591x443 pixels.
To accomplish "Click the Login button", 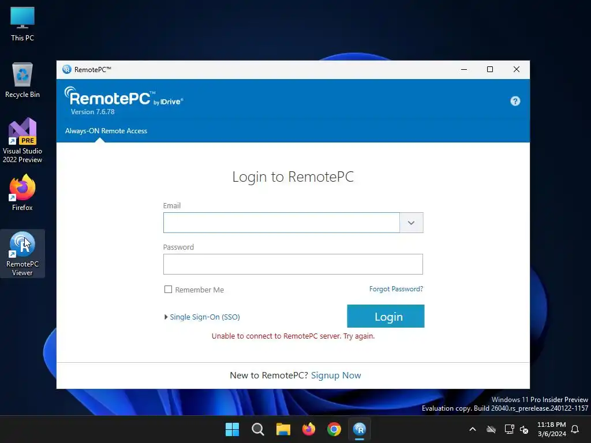I will (386, 316).
